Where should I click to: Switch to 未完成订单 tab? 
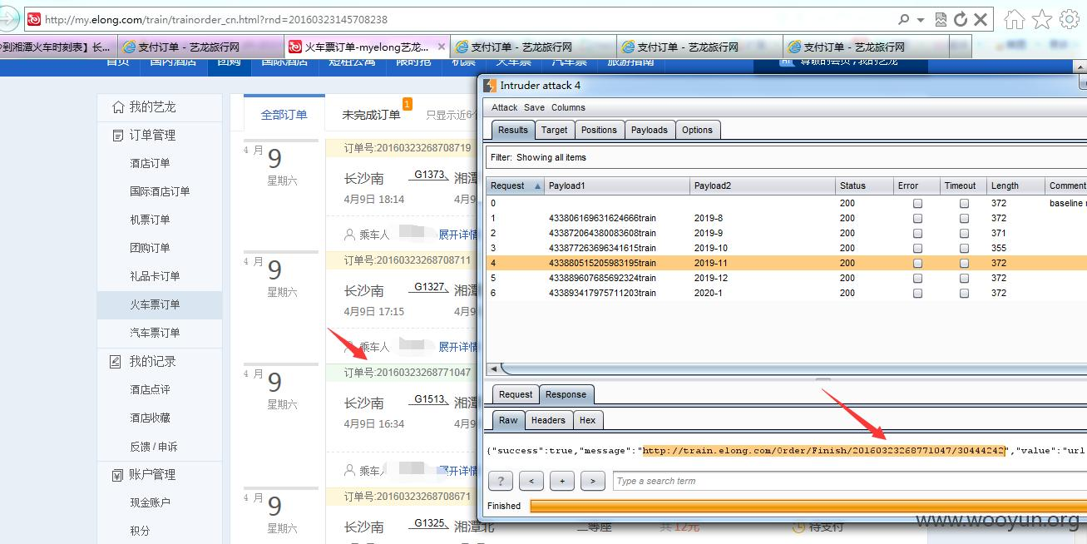tap(371, 115)
